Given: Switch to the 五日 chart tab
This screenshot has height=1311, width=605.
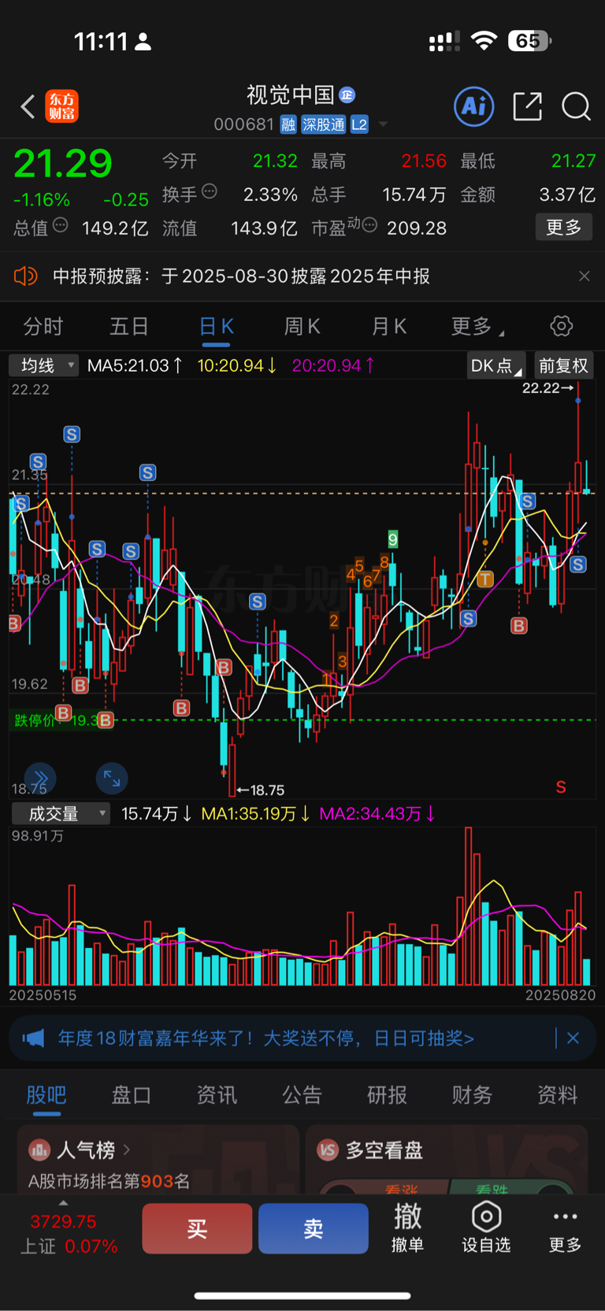Looking at the screenshot, I should coord(129,327).
